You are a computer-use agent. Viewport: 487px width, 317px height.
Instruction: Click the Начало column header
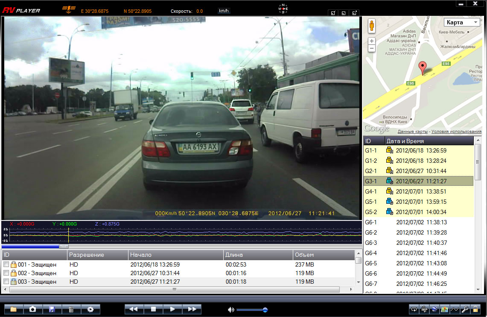[175, 255]
